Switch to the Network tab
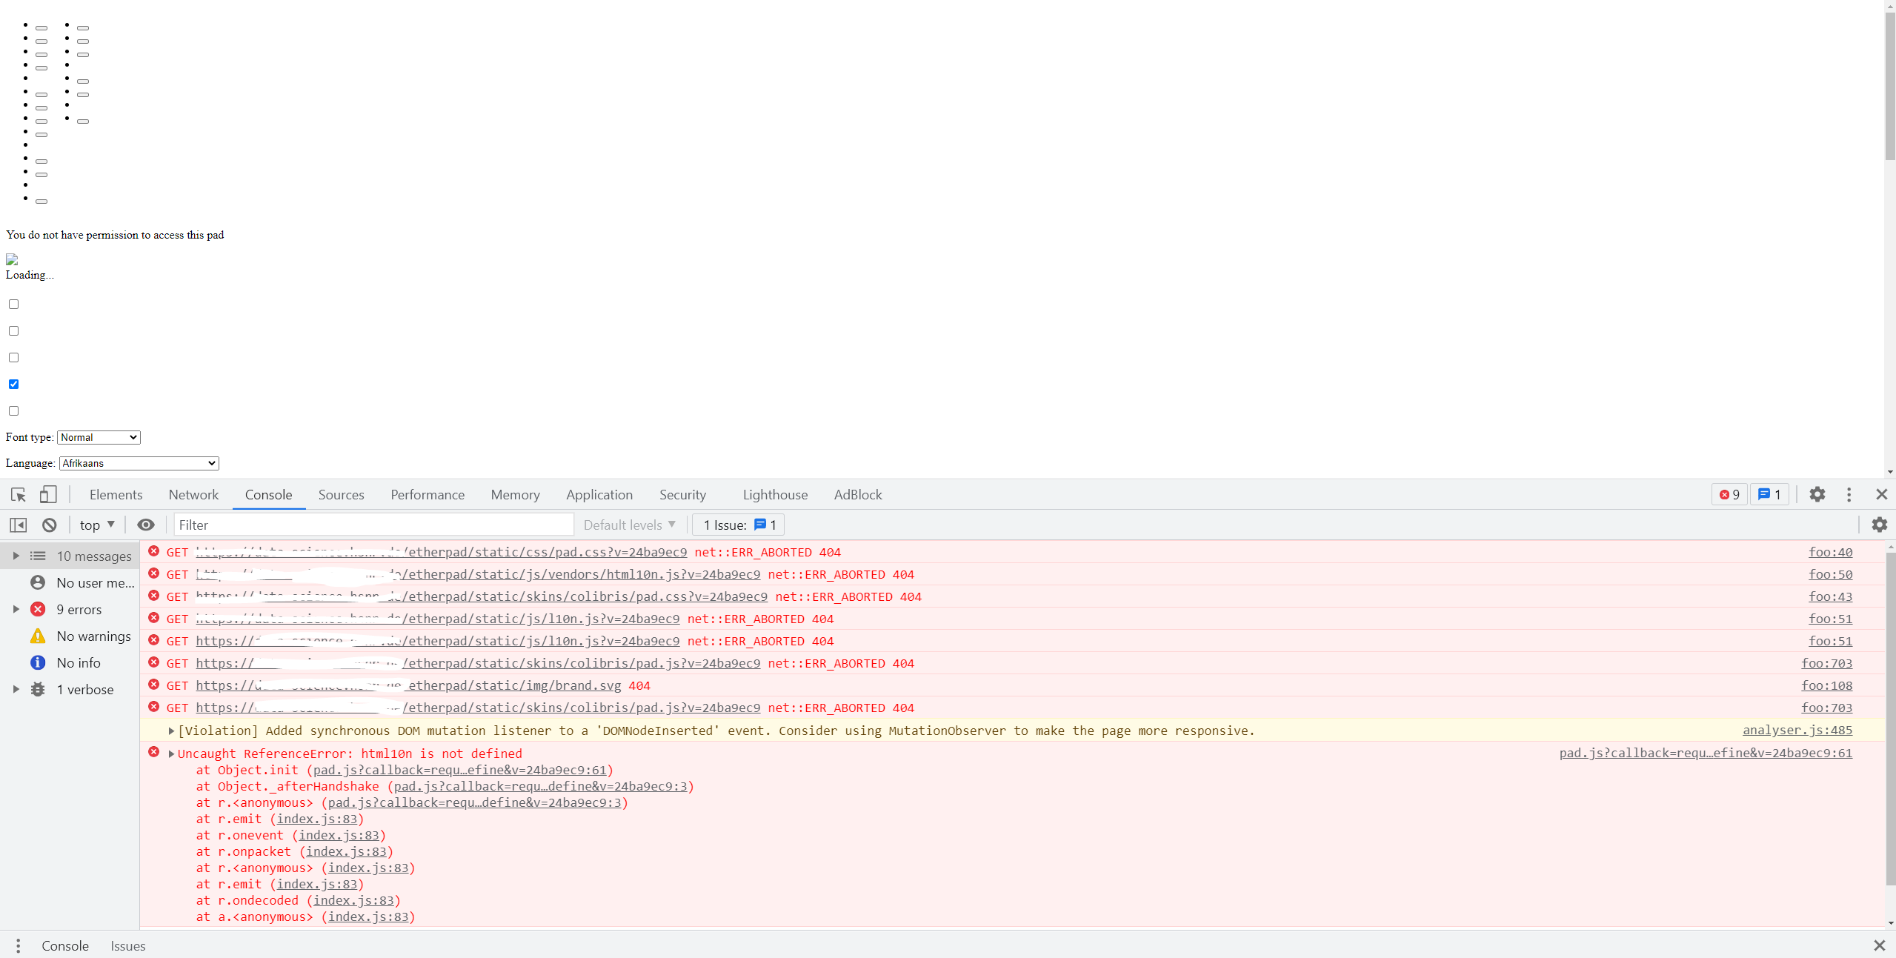This screenshot has width=1896, height=958. coord(193,494)
